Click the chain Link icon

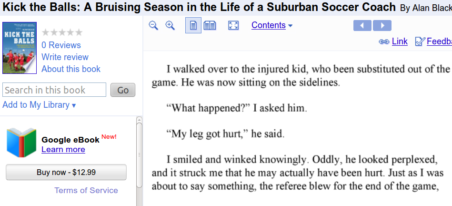[384, 41]
